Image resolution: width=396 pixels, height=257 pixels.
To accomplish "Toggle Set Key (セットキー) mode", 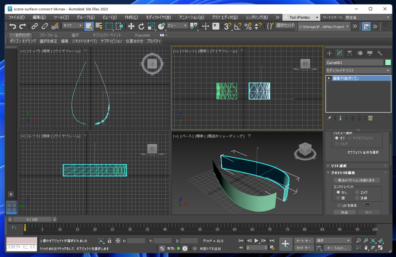I will point(304,248).
